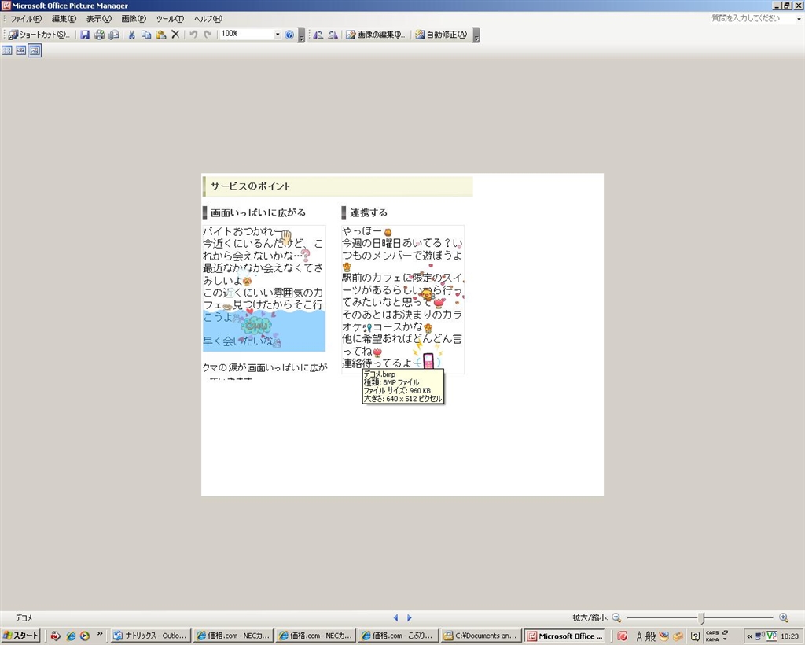Open 画像の編集 task pane

click(375, 35)
